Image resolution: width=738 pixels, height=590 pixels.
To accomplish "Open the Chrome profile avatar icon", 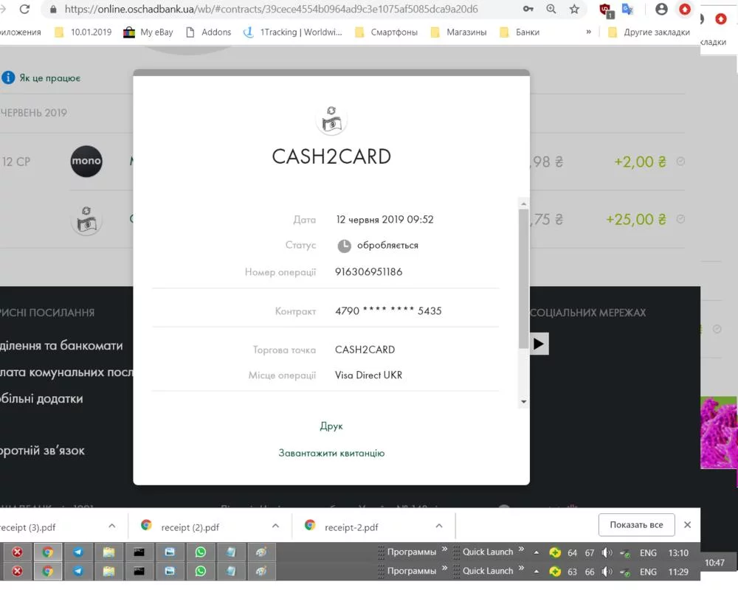I will (661, 9).
